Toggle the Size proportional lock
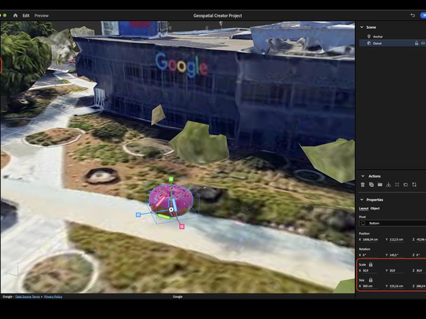This screenshot has width=426, height=319. (371, 280)
